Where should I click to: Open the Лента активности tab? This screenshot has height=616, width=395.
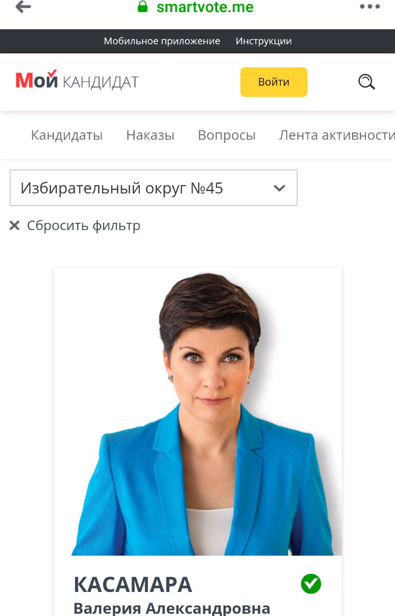click(337, 135)
